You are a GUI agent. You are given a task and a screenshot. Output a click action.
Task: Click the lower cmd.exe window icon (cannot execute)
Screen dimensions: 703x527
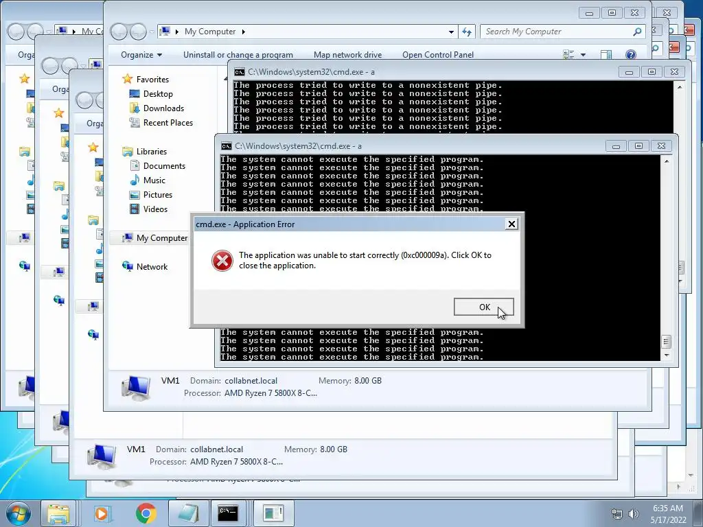(227, 146)
